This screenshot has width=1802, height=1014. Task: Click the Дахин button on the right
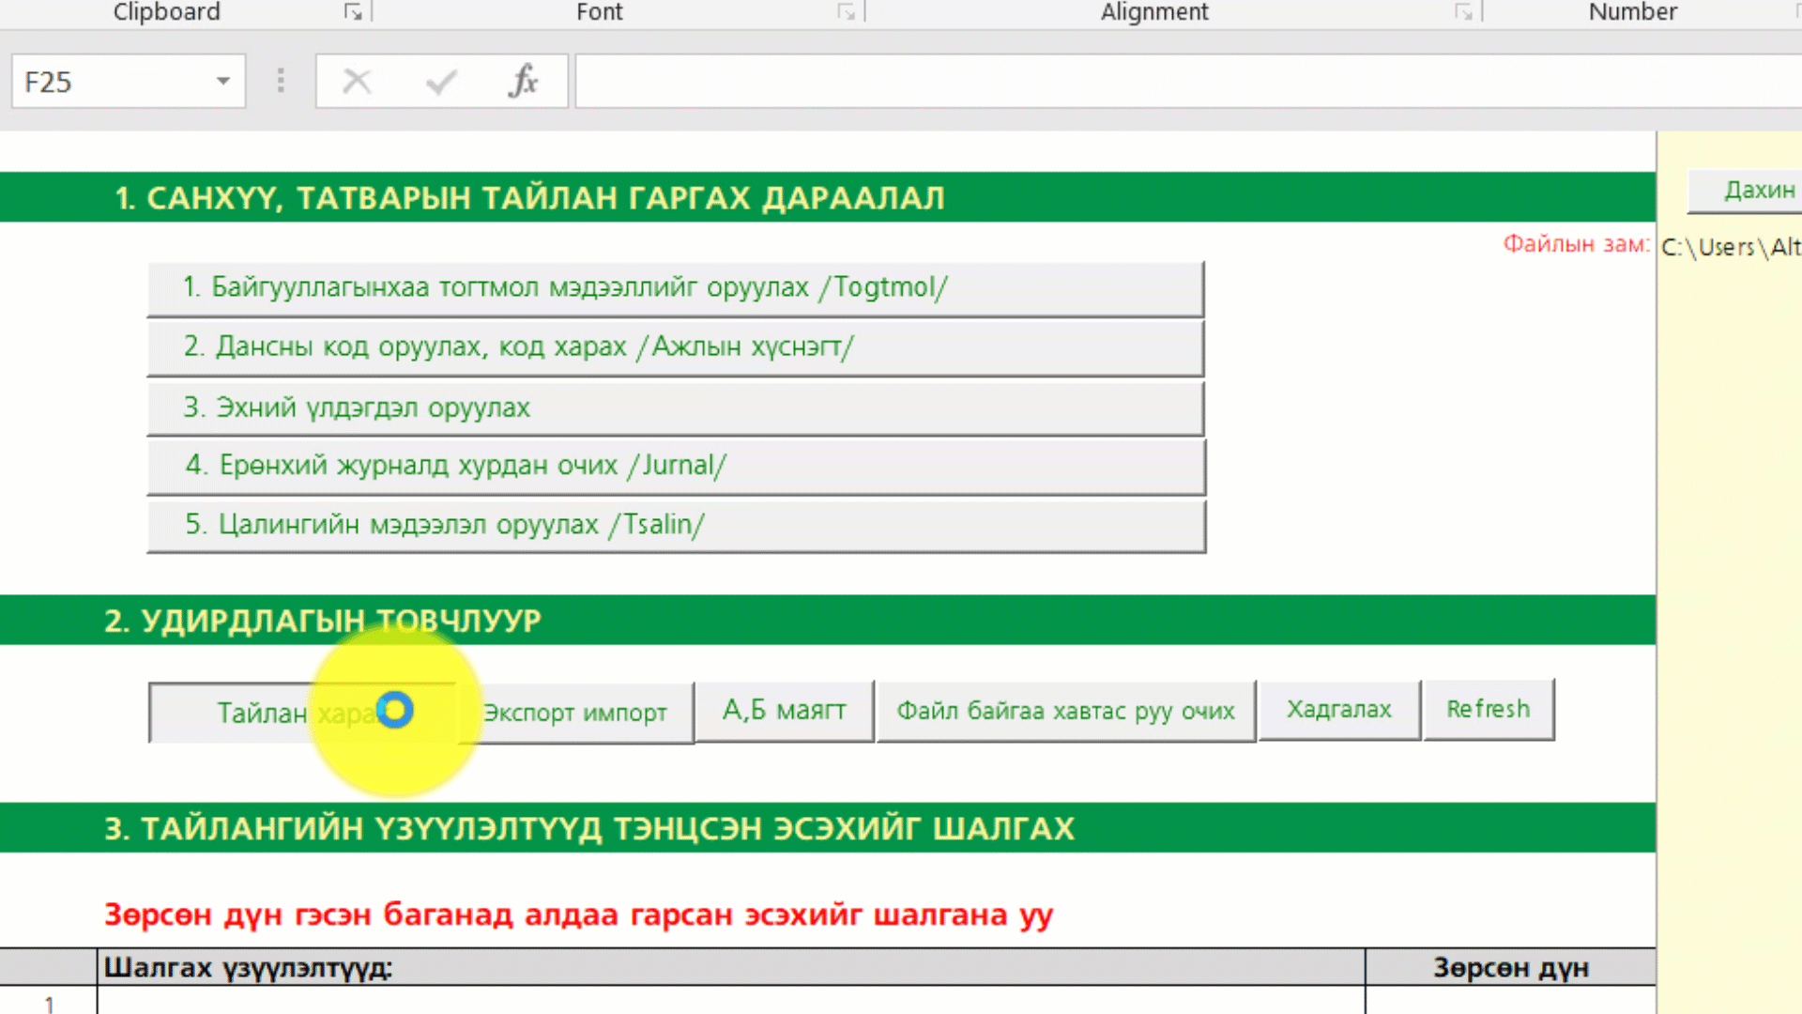(x=1757, y=190)
